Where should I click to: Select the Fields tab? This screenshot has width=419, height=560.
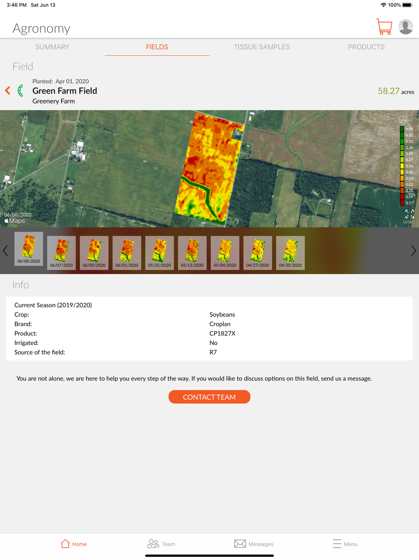pos(157,47)
